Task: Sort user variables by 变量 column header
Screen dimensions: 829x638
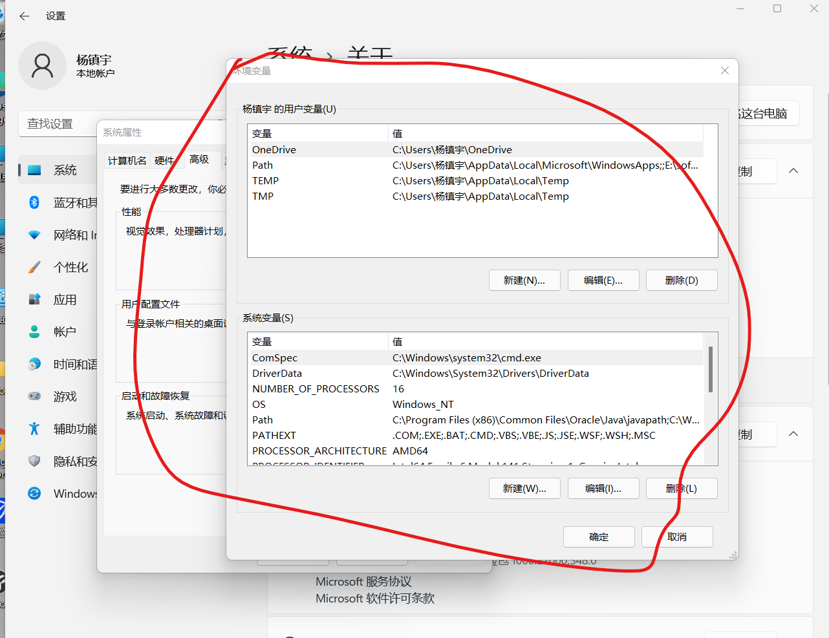Action: [318, 133]
